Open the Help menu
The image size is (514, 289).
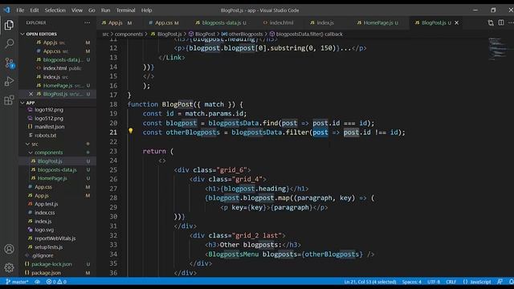[x=146, y=10]
